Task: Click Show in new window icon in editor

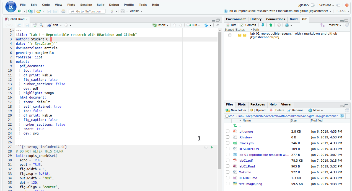Action: (19, 25)
